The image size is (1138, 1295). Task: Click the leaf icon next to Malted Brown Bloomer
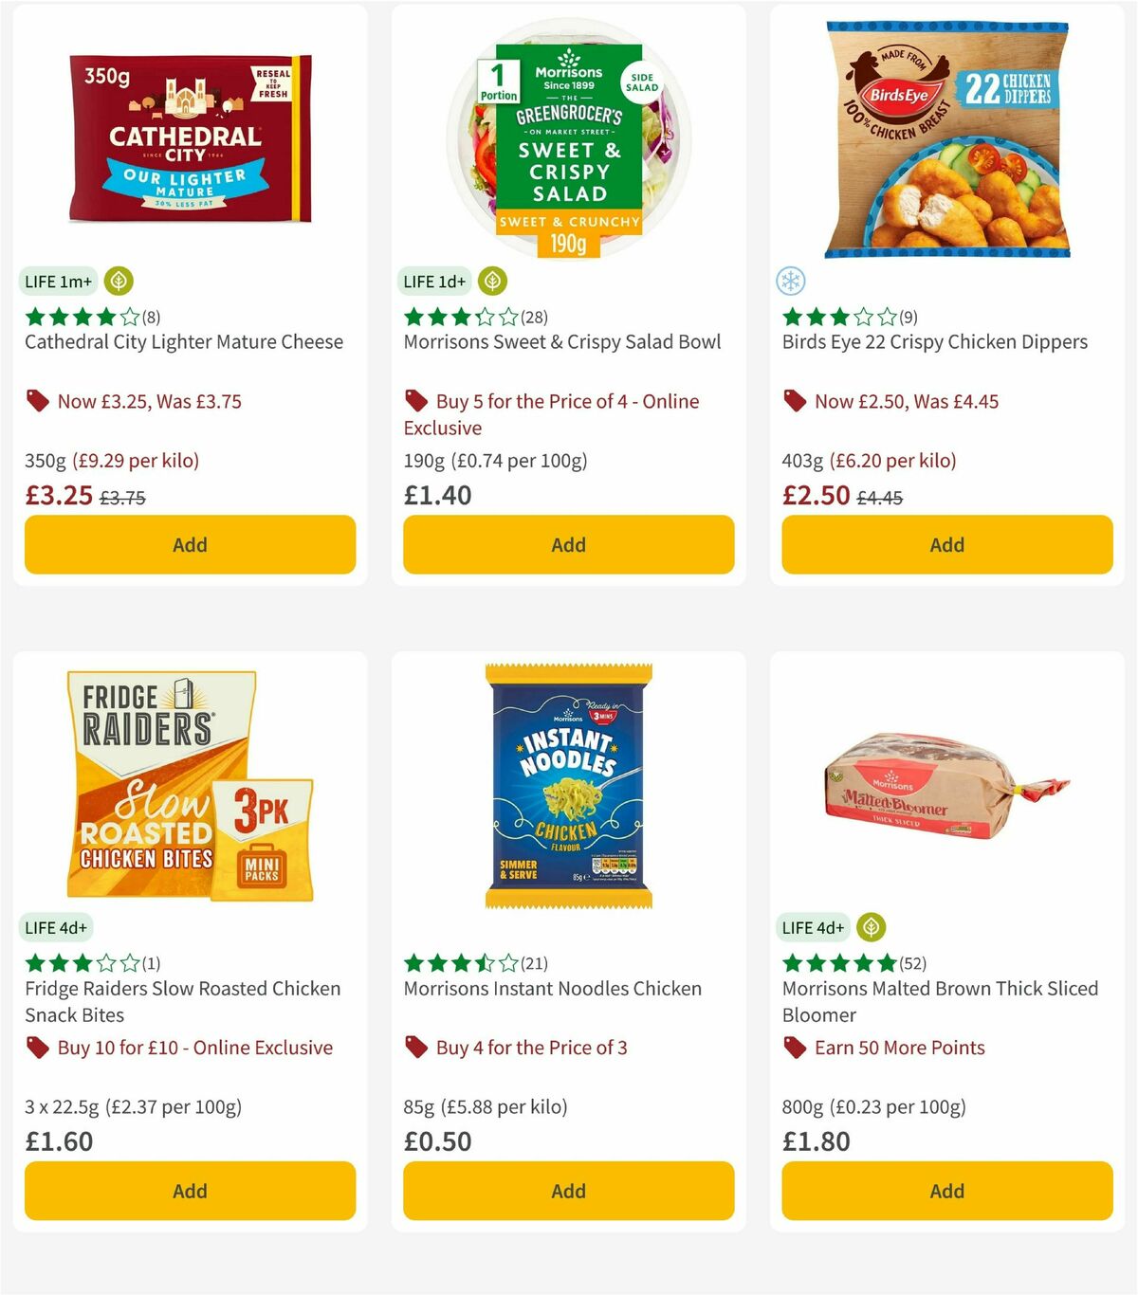(870, 927)
